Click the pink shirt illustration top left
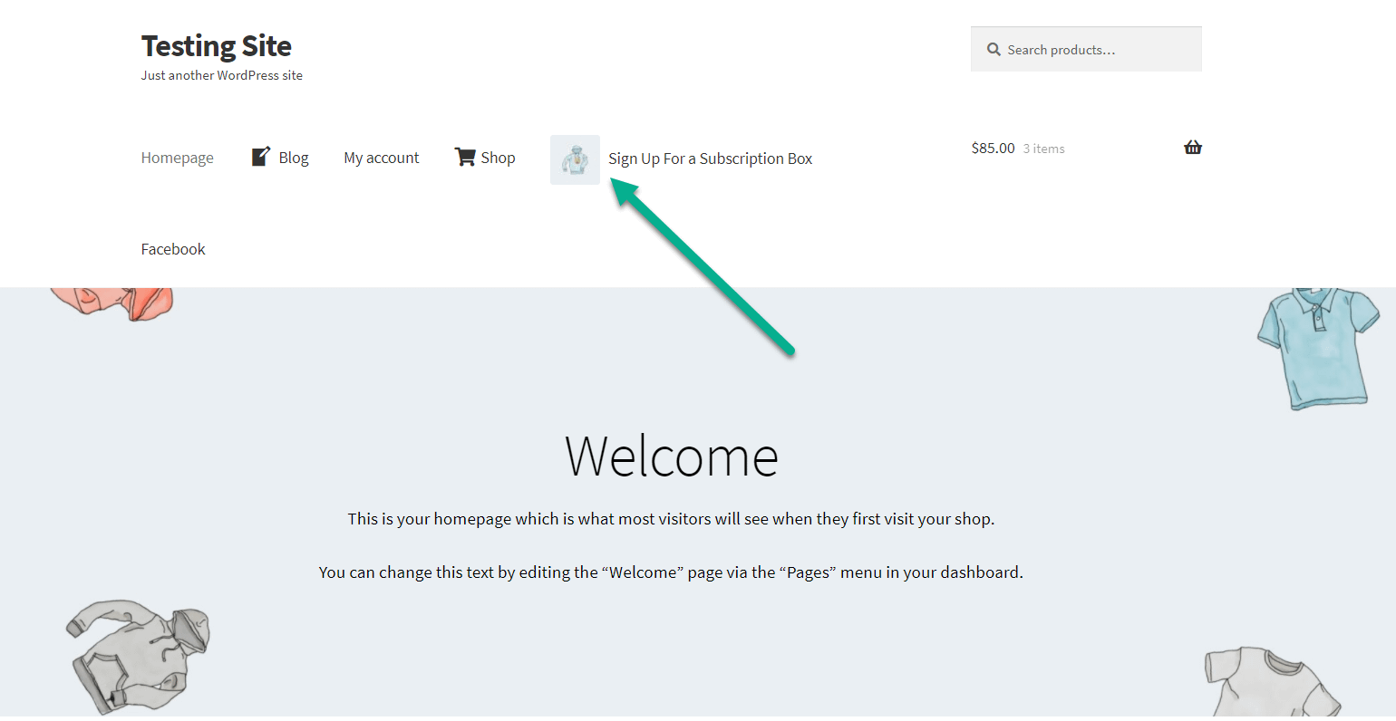The image size is (1396, 721). pos(109,299)
